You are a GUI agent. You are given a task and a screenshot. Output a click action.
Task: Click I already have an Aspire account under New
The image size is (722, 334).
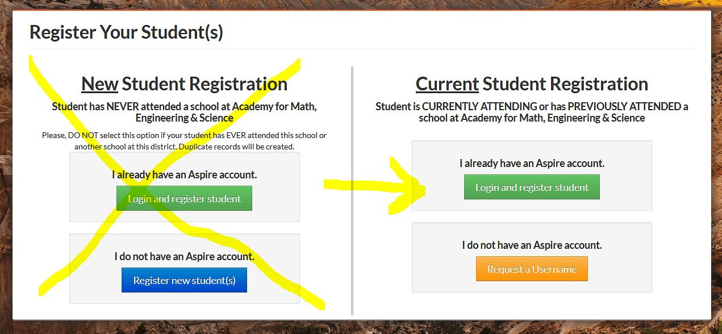click(x=185, y=175)
